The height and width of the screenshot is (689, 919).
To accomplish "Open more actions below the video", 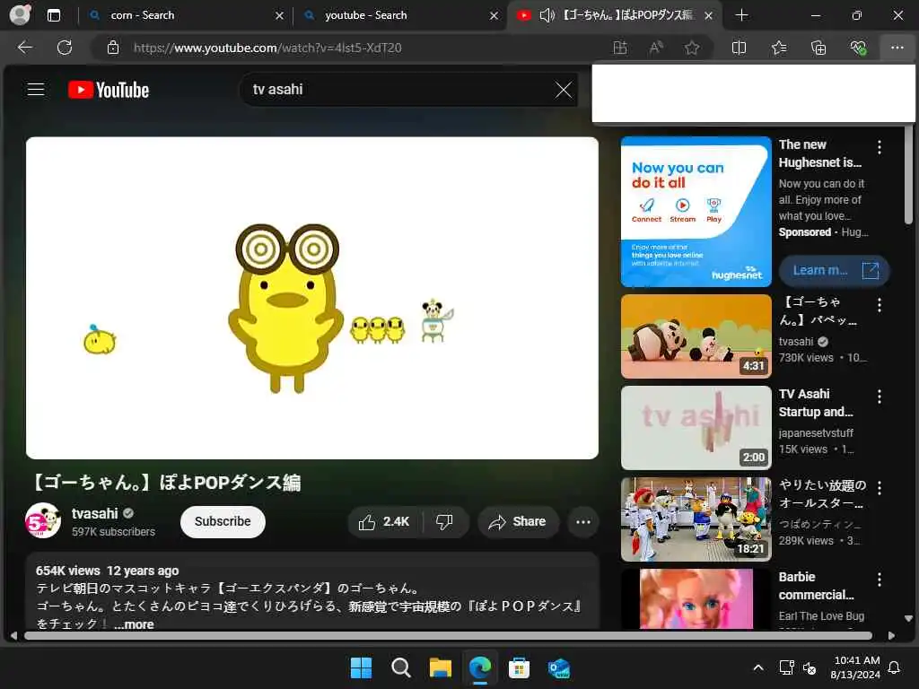I will (x=583, y=521).
